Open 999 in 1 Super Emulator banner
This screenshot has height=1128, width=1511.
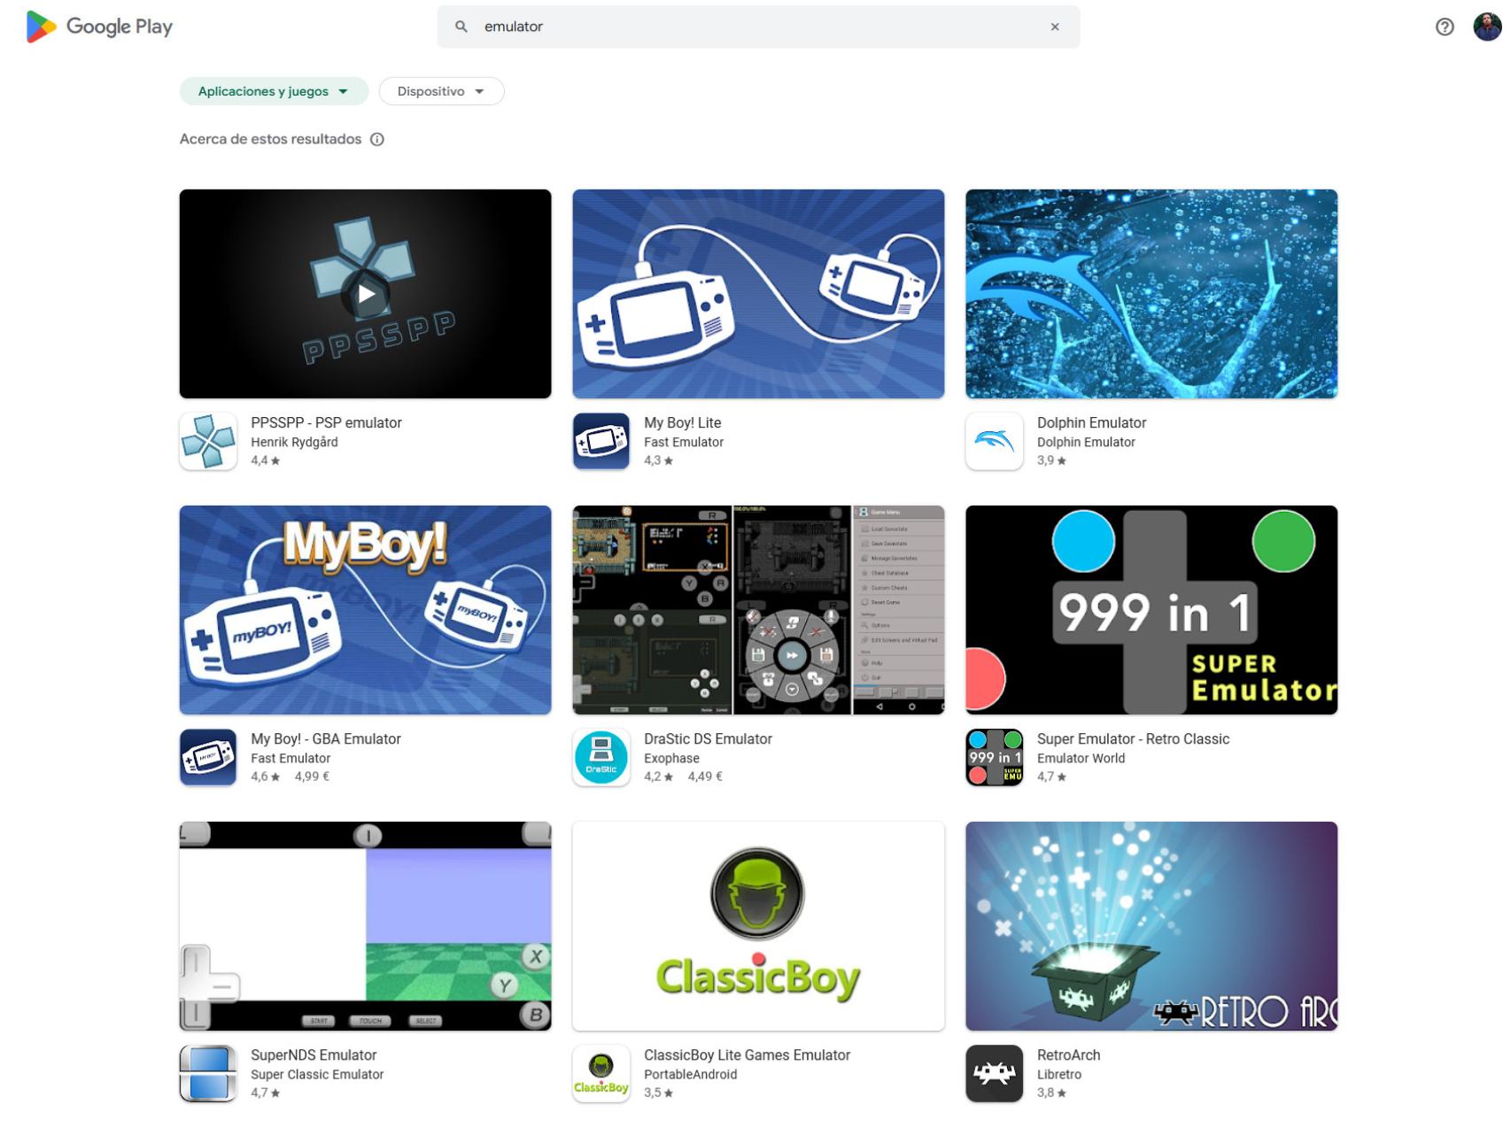(x=1151, y=610)
